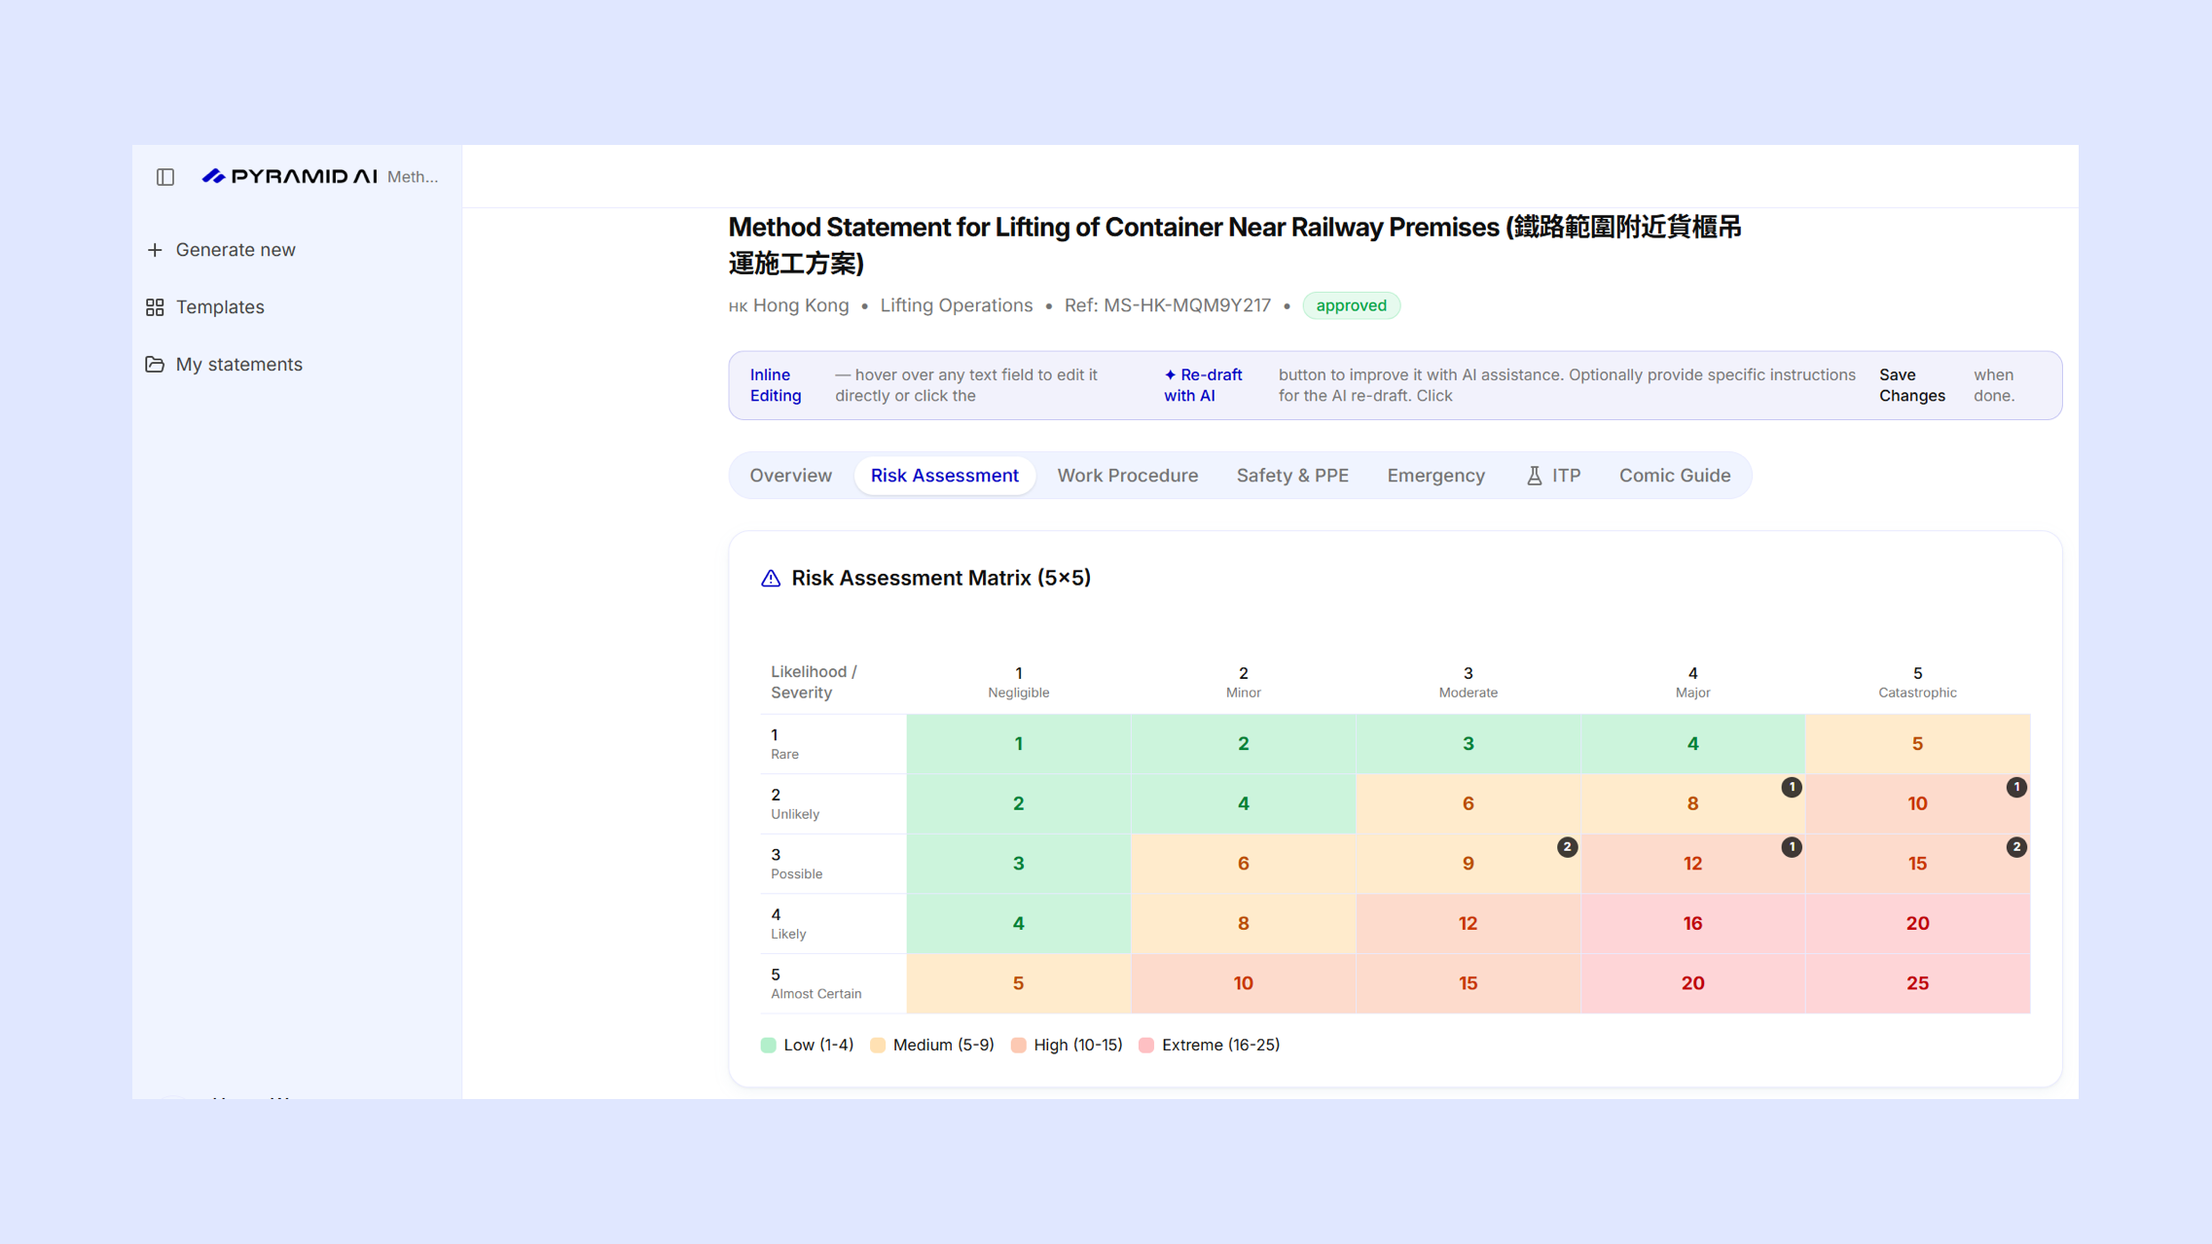Image resolution: width=2212 pixels, height=1244 pixels.
Task: Open the Work Procedure tab
Action: 1127,476
